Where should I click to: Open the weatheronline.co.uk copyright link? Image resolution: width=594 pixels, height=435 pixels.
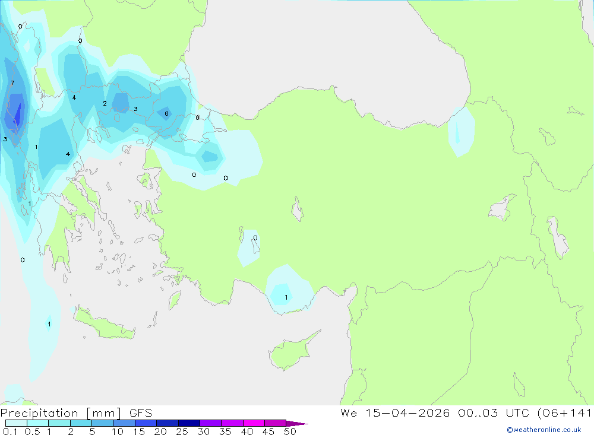[544, 430]
